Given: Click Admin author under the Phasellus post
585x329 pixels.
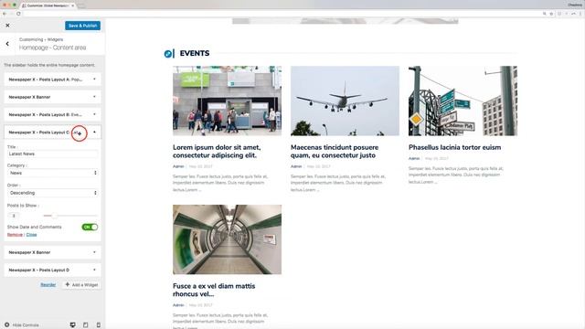Looking at the screenshot, I should [414, 158].
